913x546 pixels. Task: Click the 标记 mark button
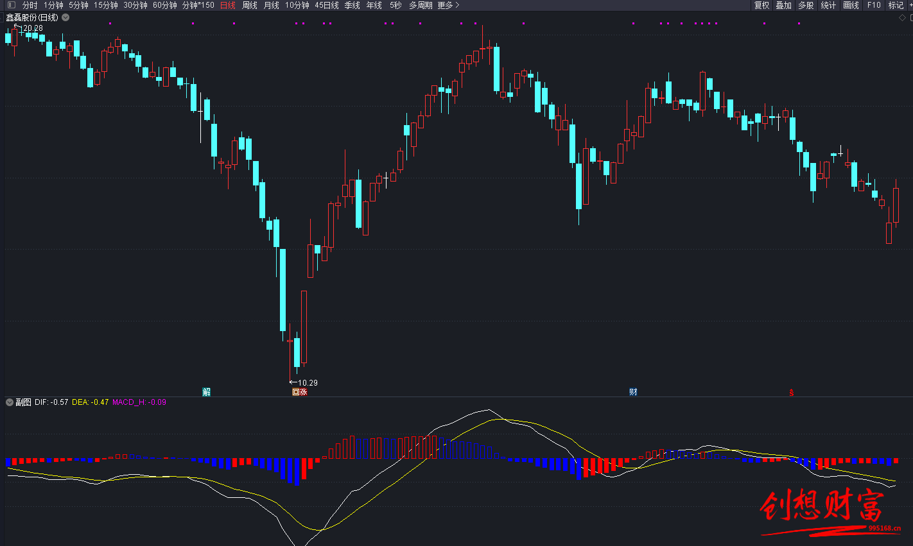(896, 5)
